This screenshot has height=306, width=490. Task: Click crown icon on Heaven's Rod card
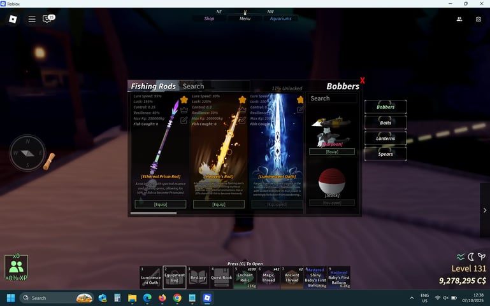242,110
